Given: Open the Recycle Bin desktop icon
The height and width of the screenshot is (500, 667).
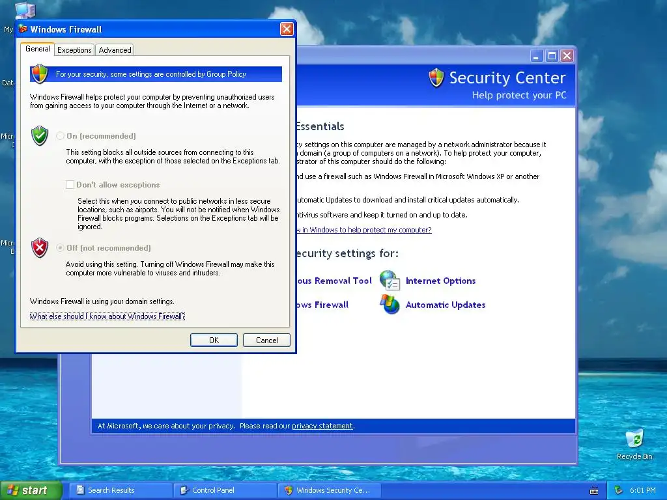Looking at the screenshot, I should 634,439.
